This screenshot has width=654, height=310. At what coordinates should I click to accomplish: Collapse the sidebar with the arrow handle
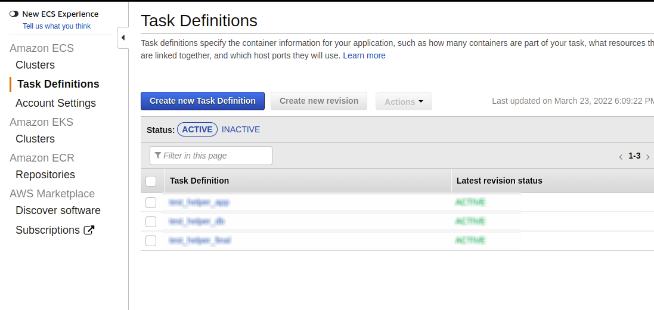123,38
